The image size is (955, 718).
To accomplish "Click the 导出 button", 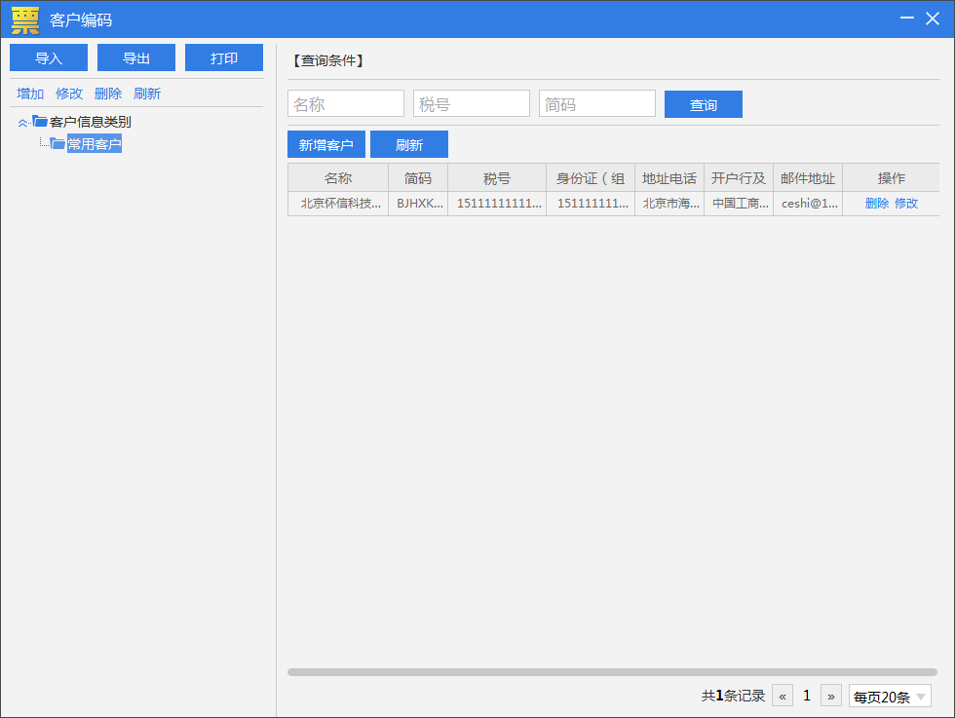I will 136,57.
